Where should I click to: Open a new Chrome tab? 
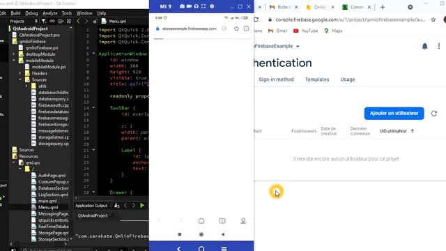click(383, 7)
